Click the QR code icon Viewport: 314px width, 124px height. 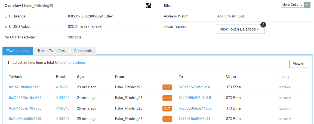149,5
